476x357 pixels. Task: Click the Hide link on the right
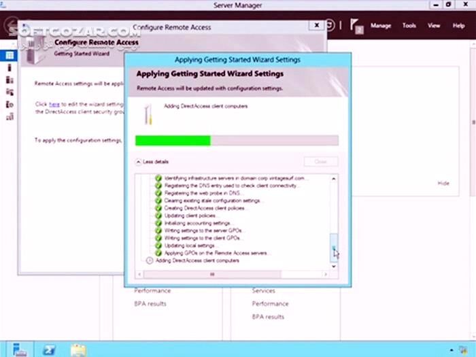(x=443, y=183)
